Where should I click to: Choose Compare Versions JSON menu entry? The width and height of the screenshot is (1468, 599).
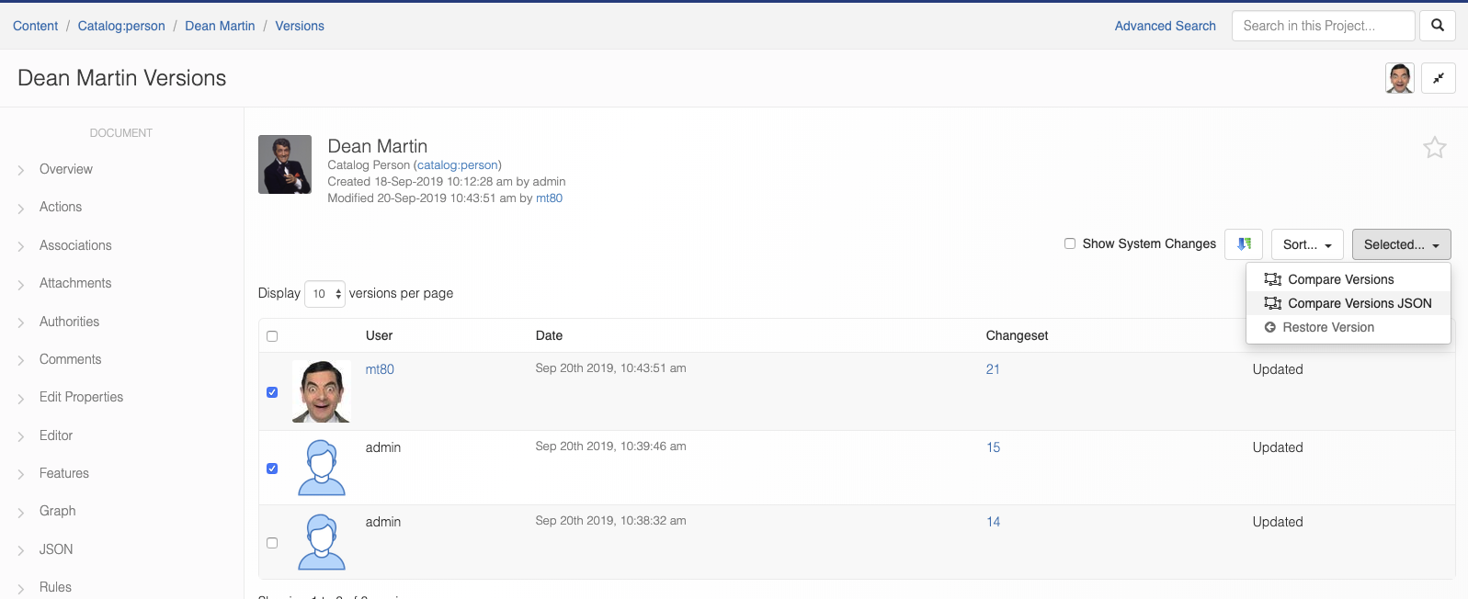tap(1359, 303)
